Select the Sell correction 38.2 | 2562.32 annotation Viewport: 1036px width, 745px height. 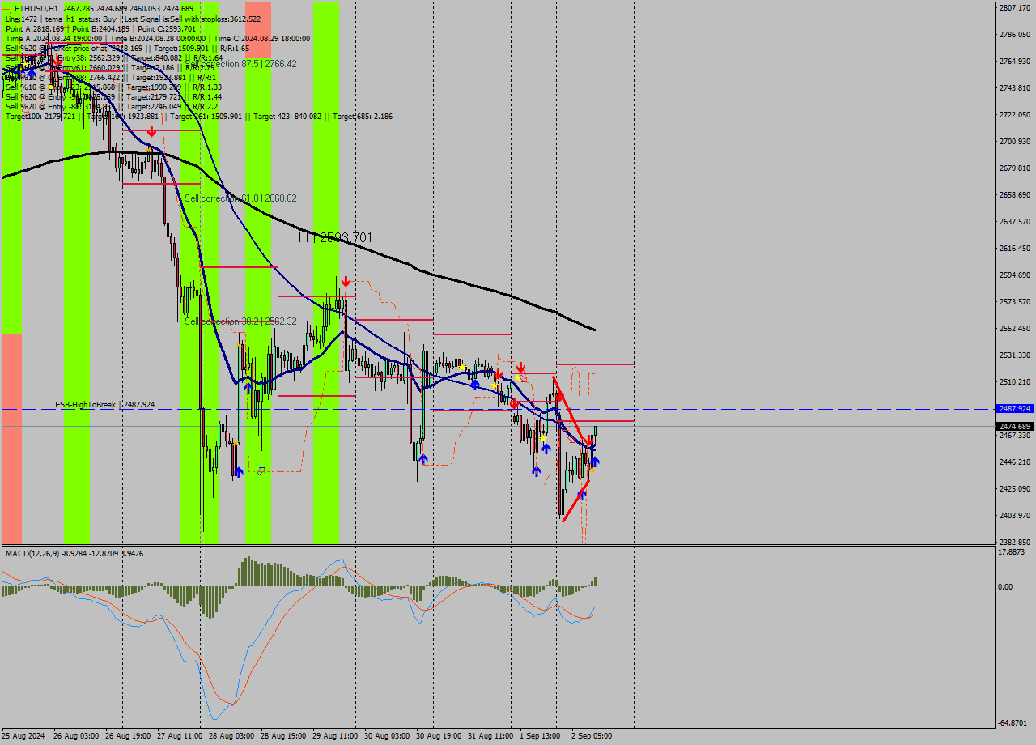tap(240, 321)
